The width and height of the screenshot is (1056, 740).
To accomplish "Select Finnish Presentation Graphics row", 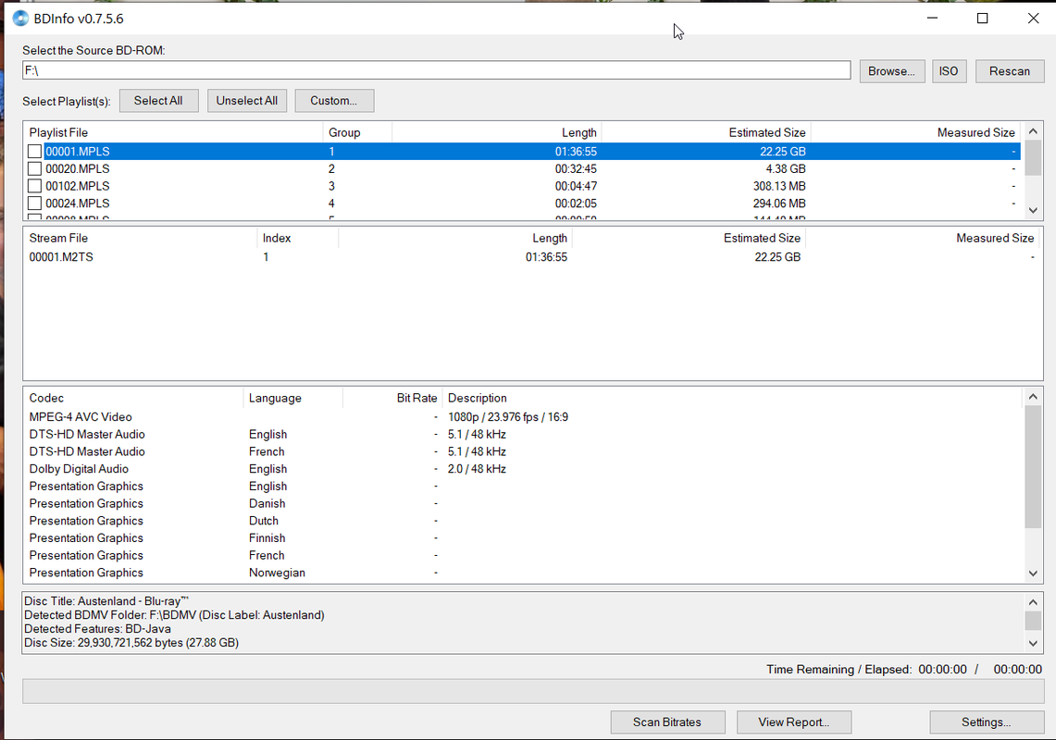I will [x=523, y=538].
